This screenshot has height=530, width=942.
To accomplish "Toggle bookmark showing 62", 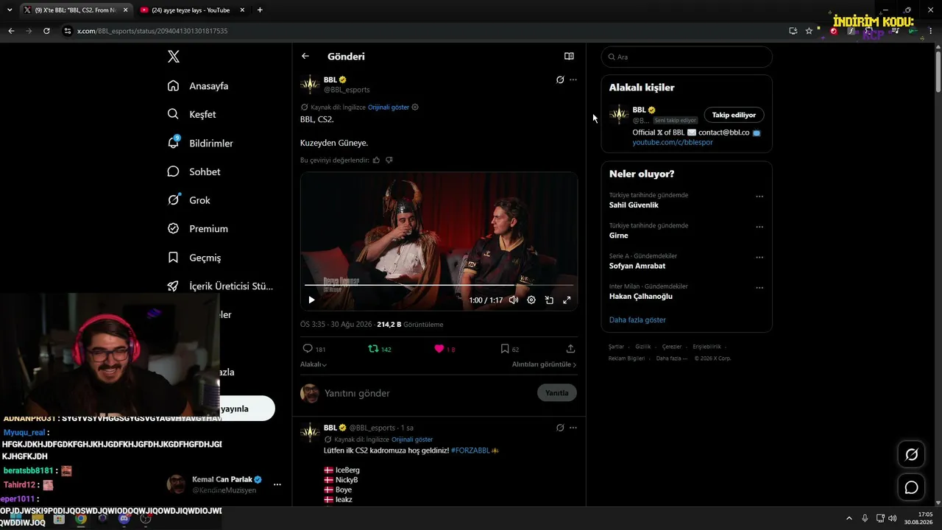I will coord(510,349).
